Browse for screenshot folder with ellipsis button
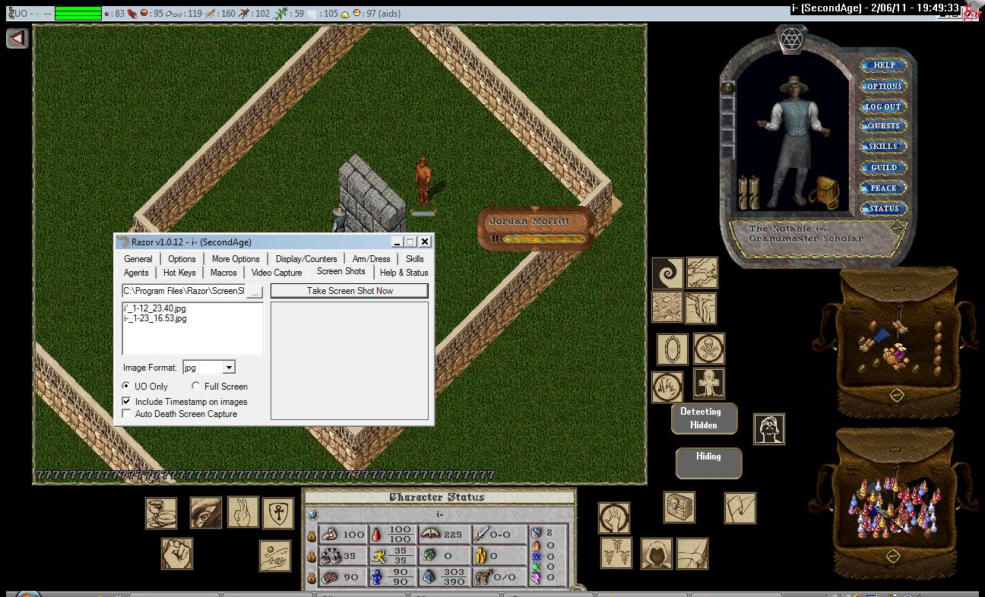Screen dimensions: 985x597 point(255,292)
